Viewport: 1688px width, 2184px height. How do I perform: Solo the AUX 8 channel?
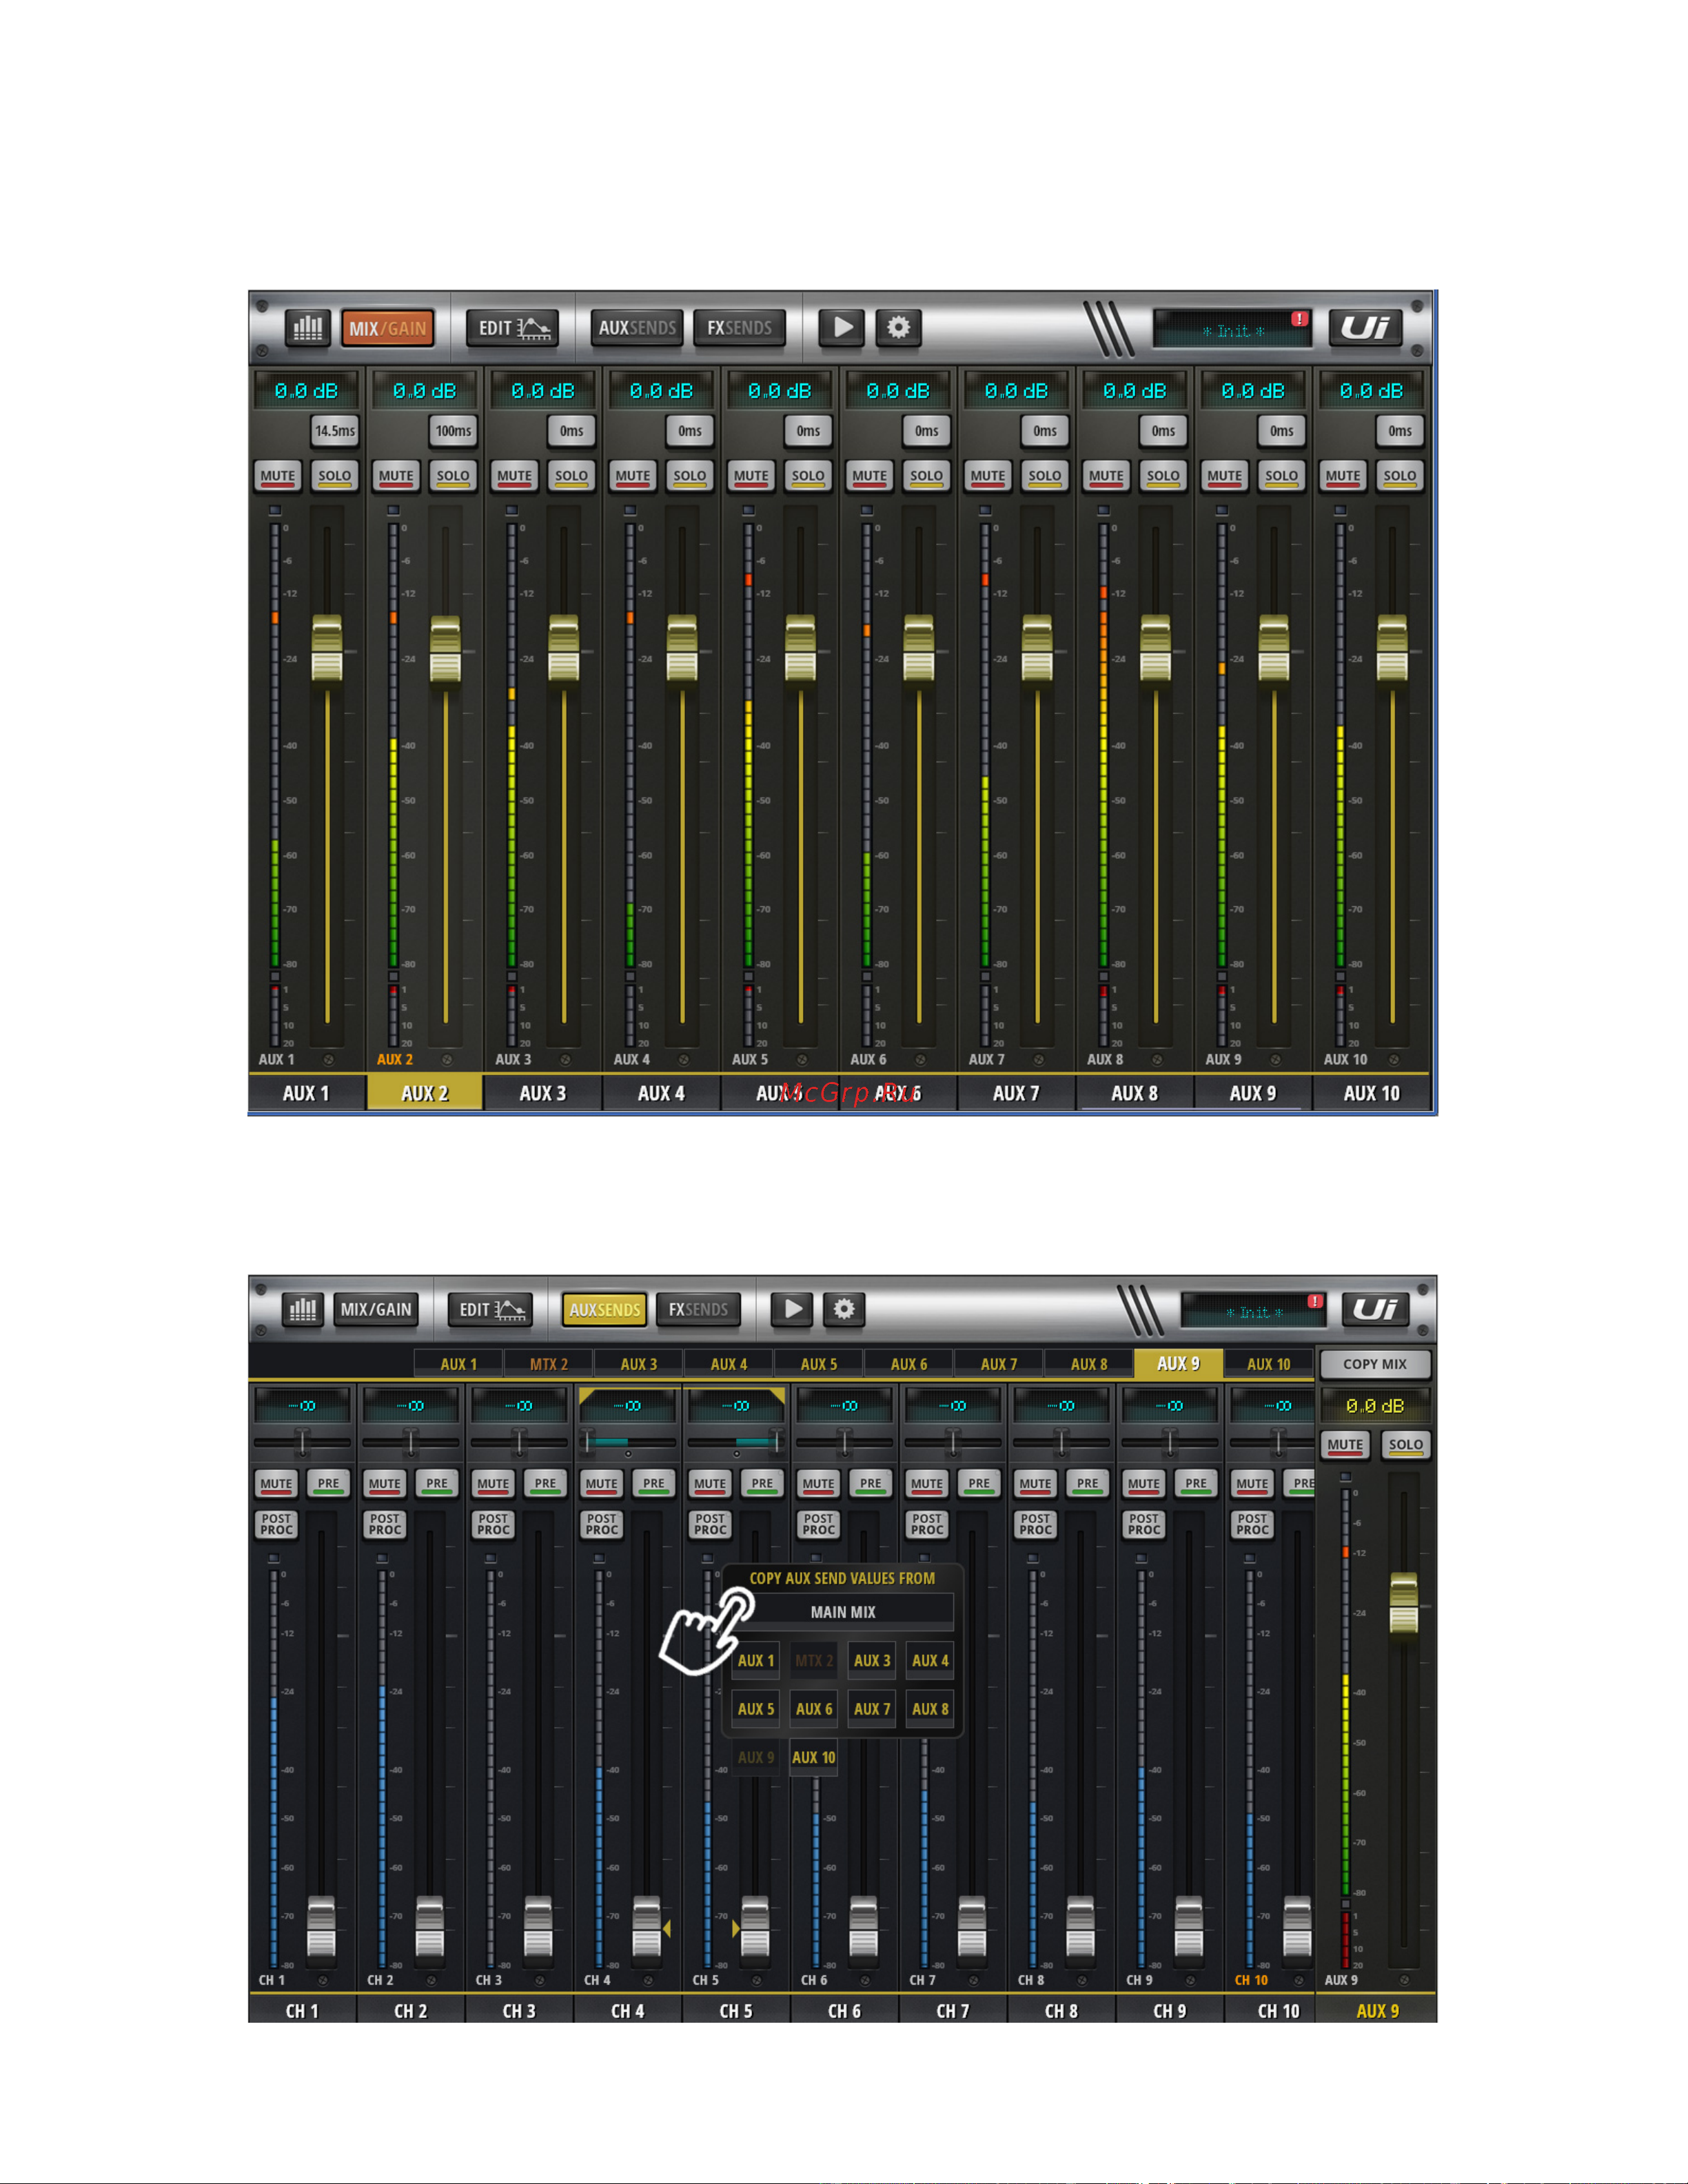(x=1163, y=476)
